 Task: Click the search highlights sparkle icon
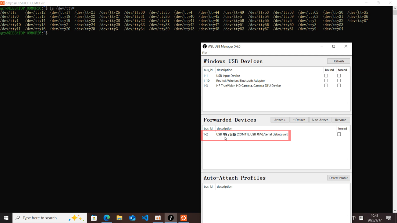[76, 218]
